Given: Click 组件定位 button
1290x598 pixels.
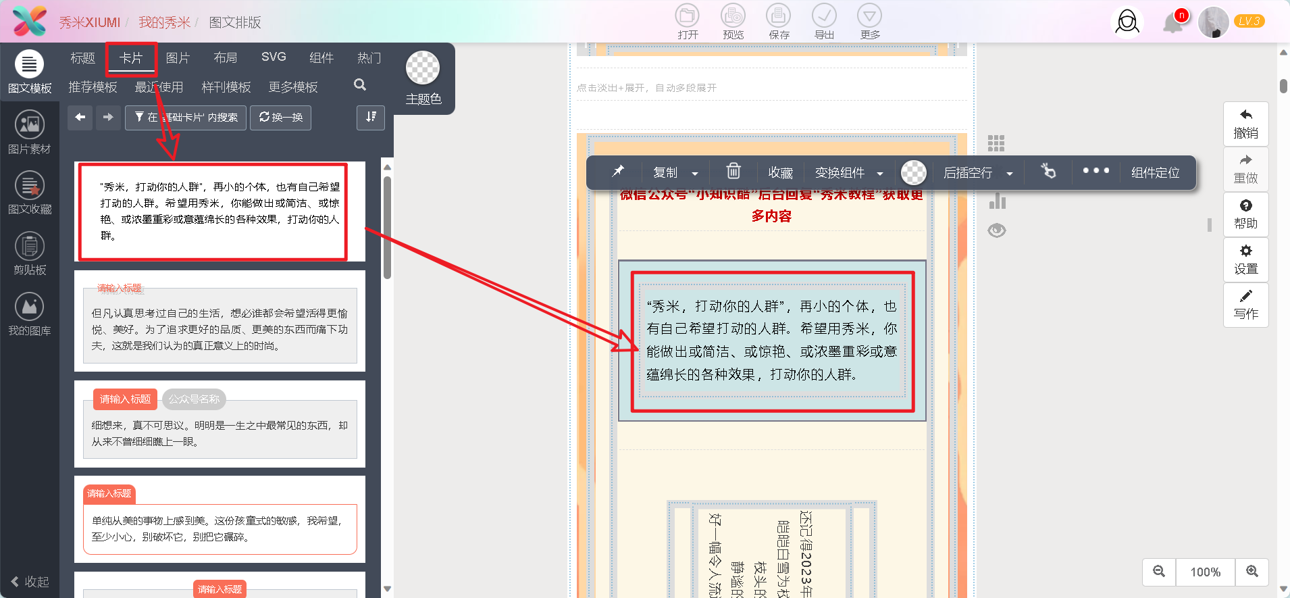Looking at the screenshot, I should pyautogui.click(x=1156, y=173).
